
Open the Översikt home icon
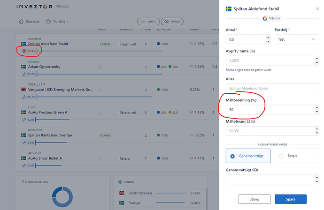(21, 22)
